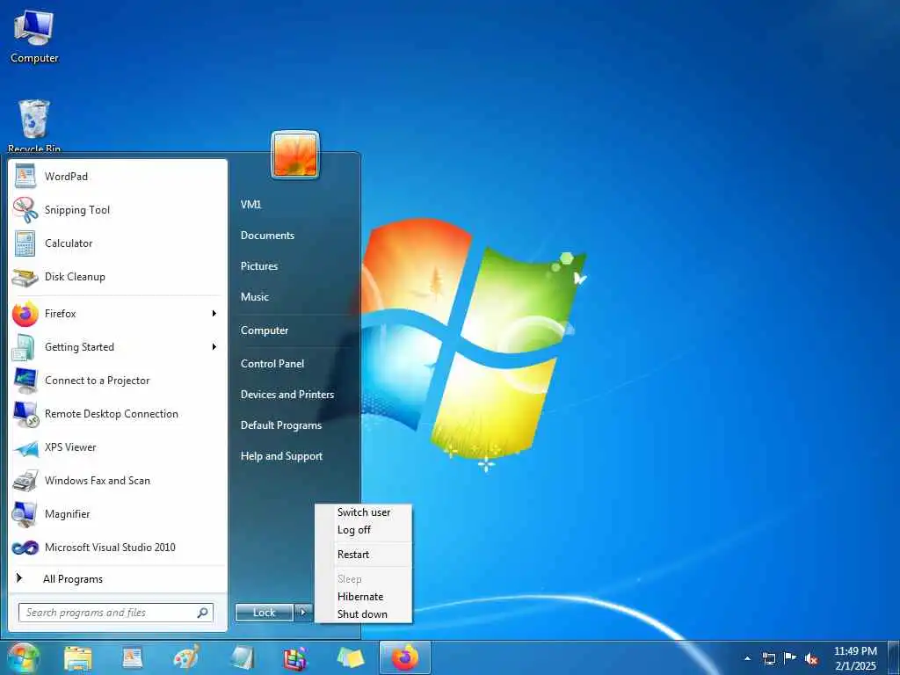Open the XPS Viewer icon
The image size is (900, 675).
(25, 447)
